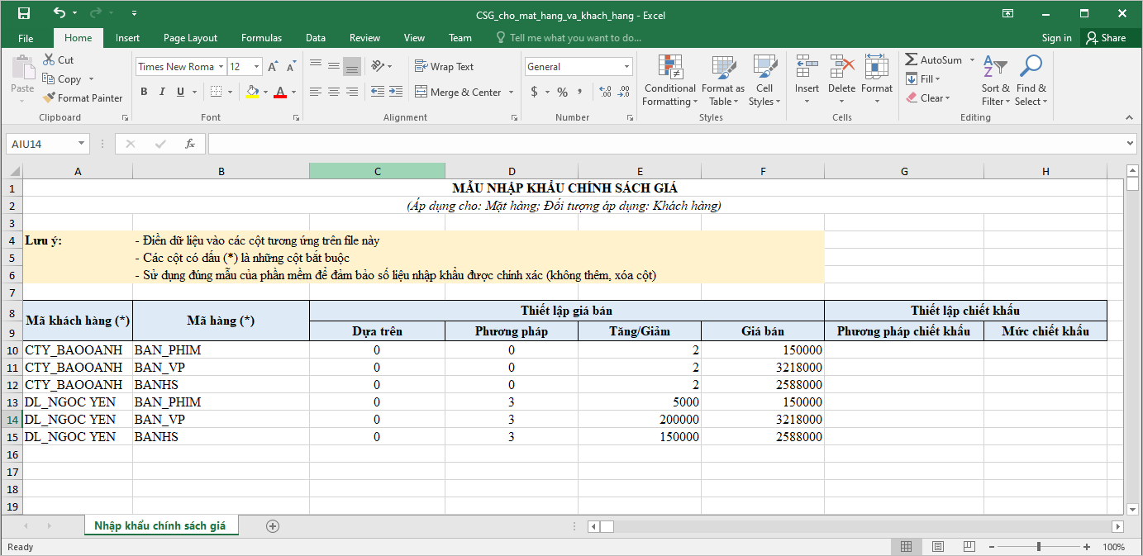Click the Tell me what you want search box
This screenshot has width=1143, height=556.
point(574,38)
